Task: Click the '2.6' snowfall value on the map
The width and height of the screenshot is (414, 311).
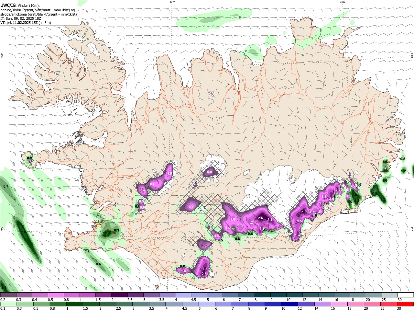Action: coord(260,218)
